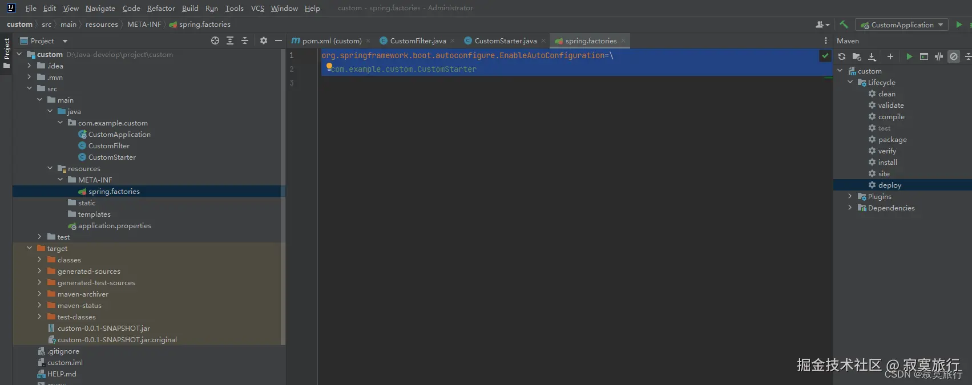Select CustomFilter class in project tree
This screenshot has height=385, width=972.
coord(108,145)
